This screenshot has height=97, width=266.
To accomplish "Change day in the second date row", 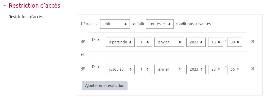I will coord(144,69).
